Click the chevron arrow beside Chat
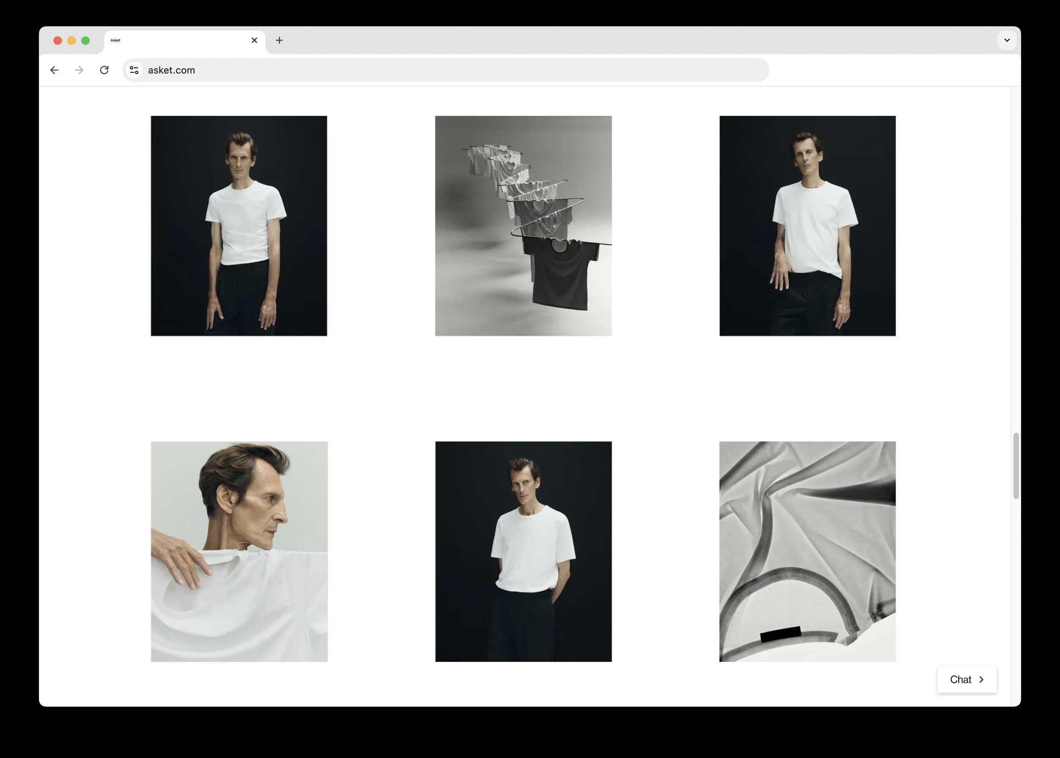The width and height of the screenshot is (1060, 758). [x=982, y=680]
